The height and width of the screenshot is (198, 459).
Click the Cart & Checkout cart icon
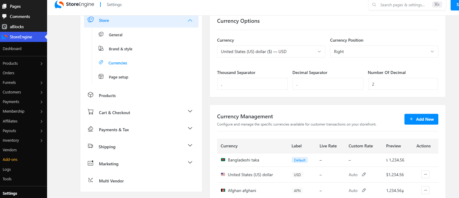90,112
